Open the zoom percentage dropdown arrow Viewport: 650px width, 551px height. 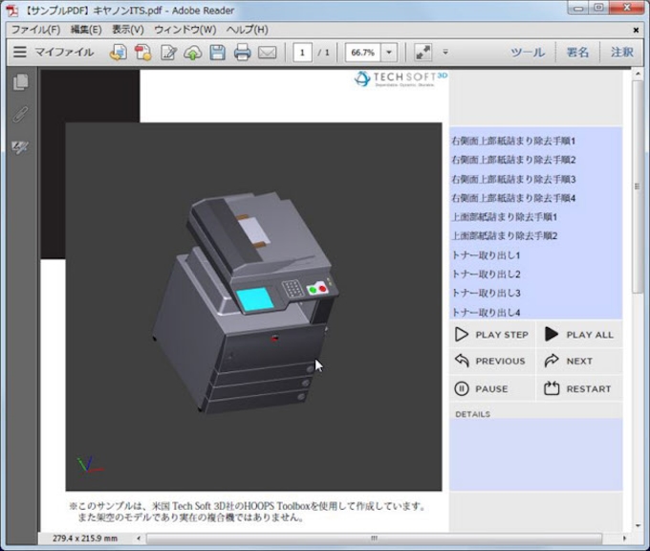389,53
